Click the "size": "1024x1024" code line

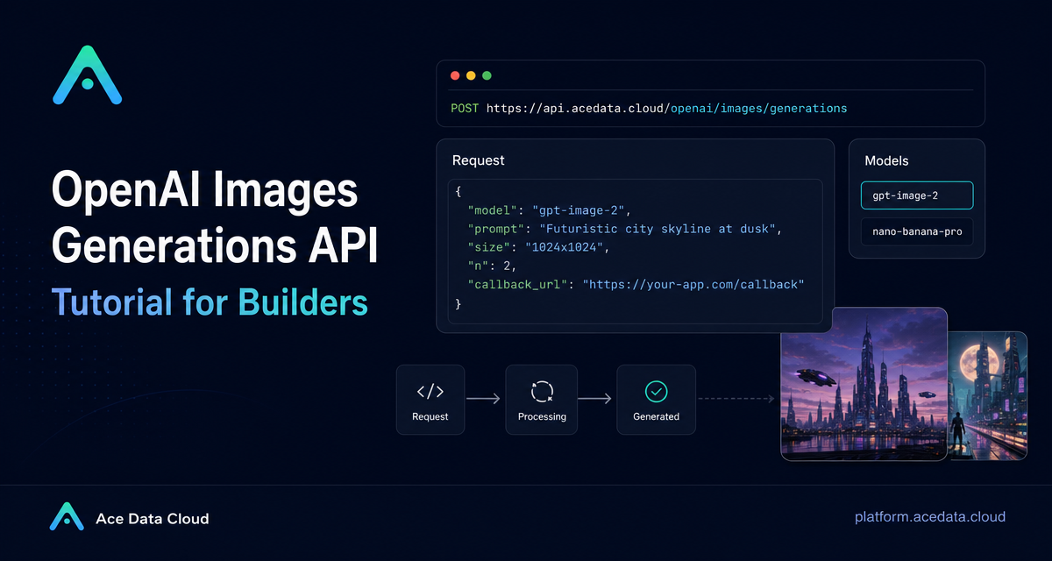(x=538, y=247)
